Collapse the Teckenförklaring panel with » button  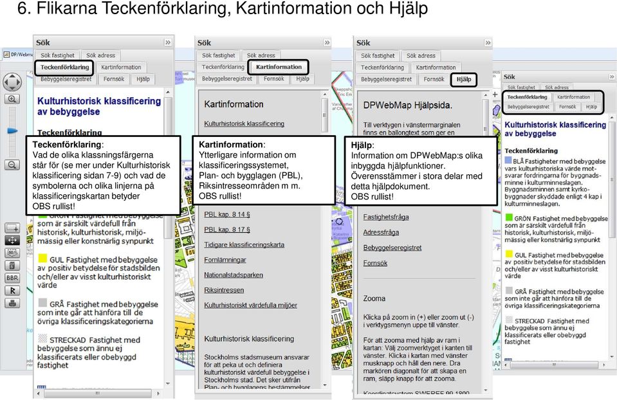(x=168, y=42)
